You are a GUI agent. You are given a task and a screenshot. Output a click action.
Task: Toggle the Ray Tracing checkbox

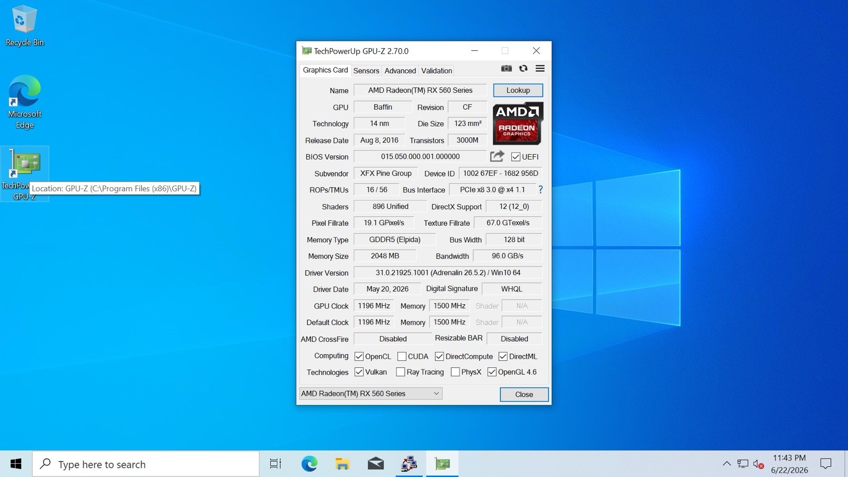pos(401,372)
